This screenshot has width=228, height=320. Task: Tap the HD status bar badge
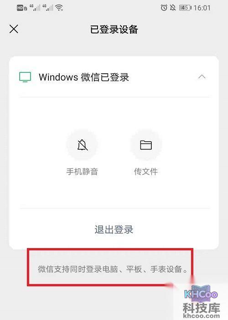pos(22,8)
